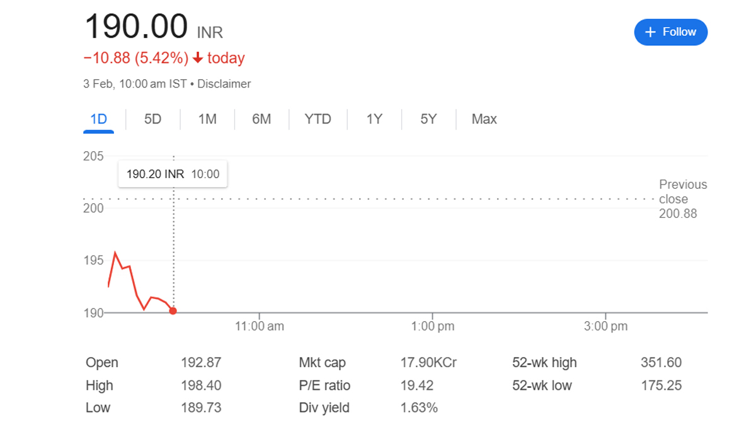The height and width of the screenshot is (425, 756).
Task: Switch to the 1M tab
Action: [x=207, y=119]
